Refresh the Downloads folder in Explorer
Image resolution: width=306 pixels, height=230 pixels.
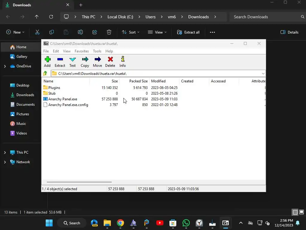(x=51, y=17)
